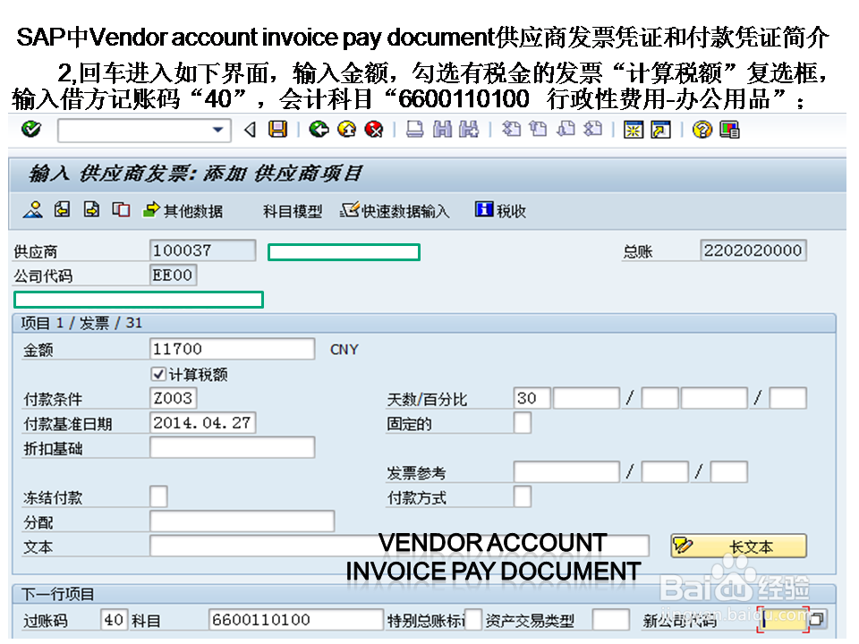Open 科目模型 account model
859x644 pixels.
293,211
